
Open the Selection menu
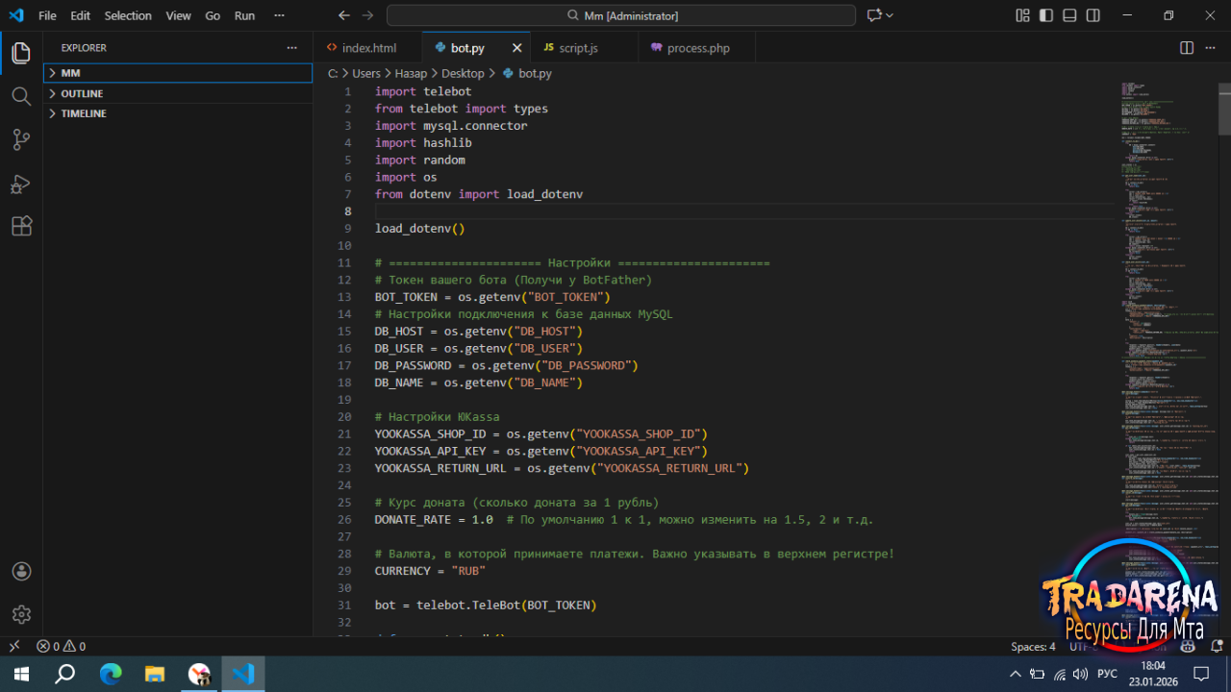click(x=128, y=15)
